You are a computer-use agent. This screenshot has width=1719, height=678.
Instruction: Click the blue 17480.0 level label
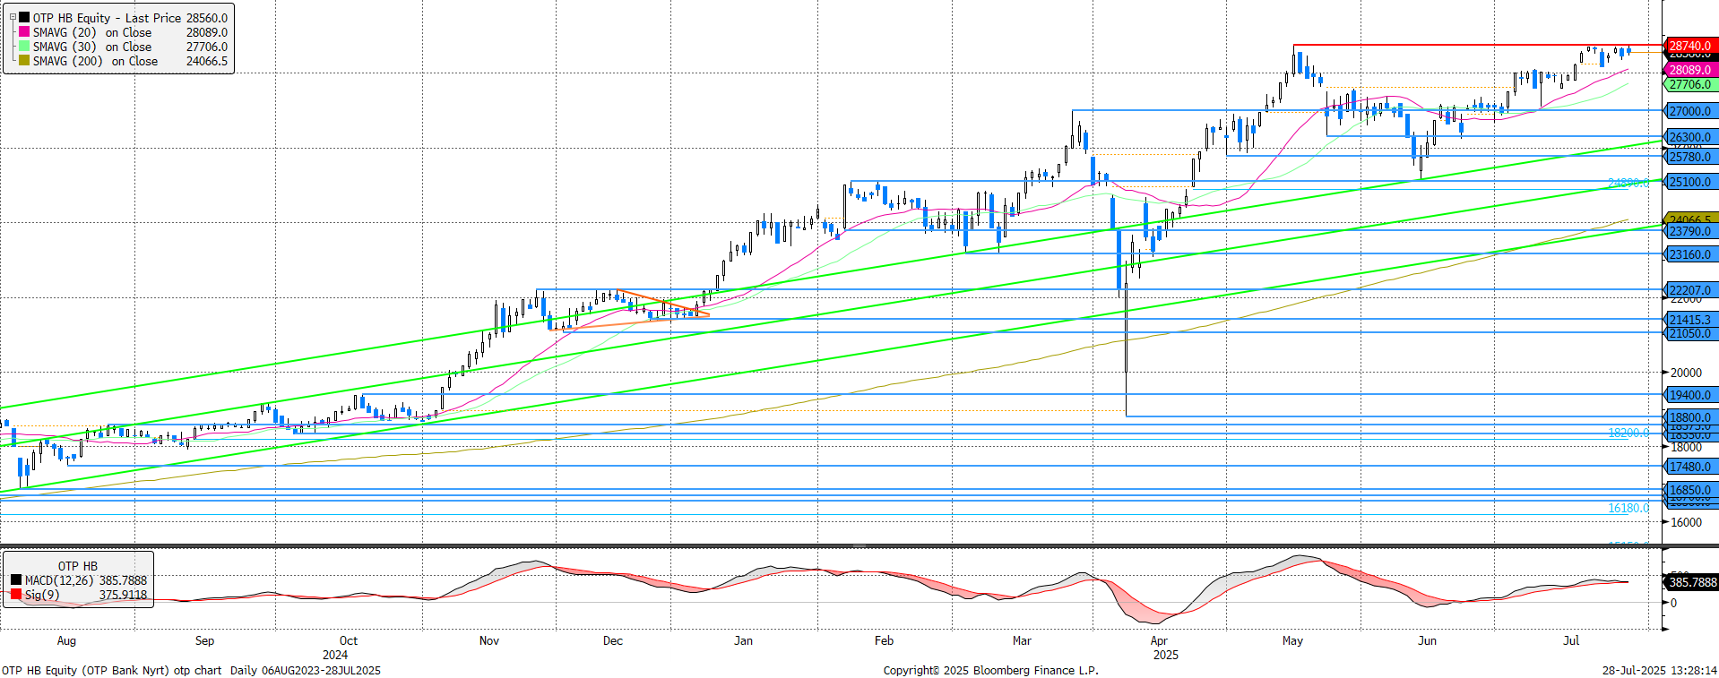coord(1691,466)
